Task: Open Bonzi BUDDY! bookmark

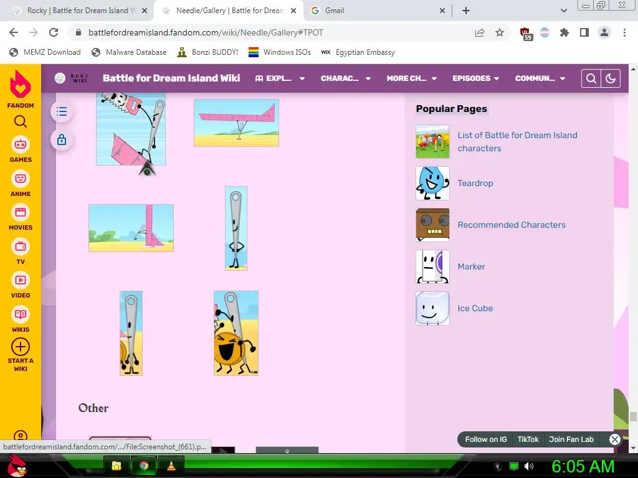Action: pyautogui.click(x=207, y=52)
